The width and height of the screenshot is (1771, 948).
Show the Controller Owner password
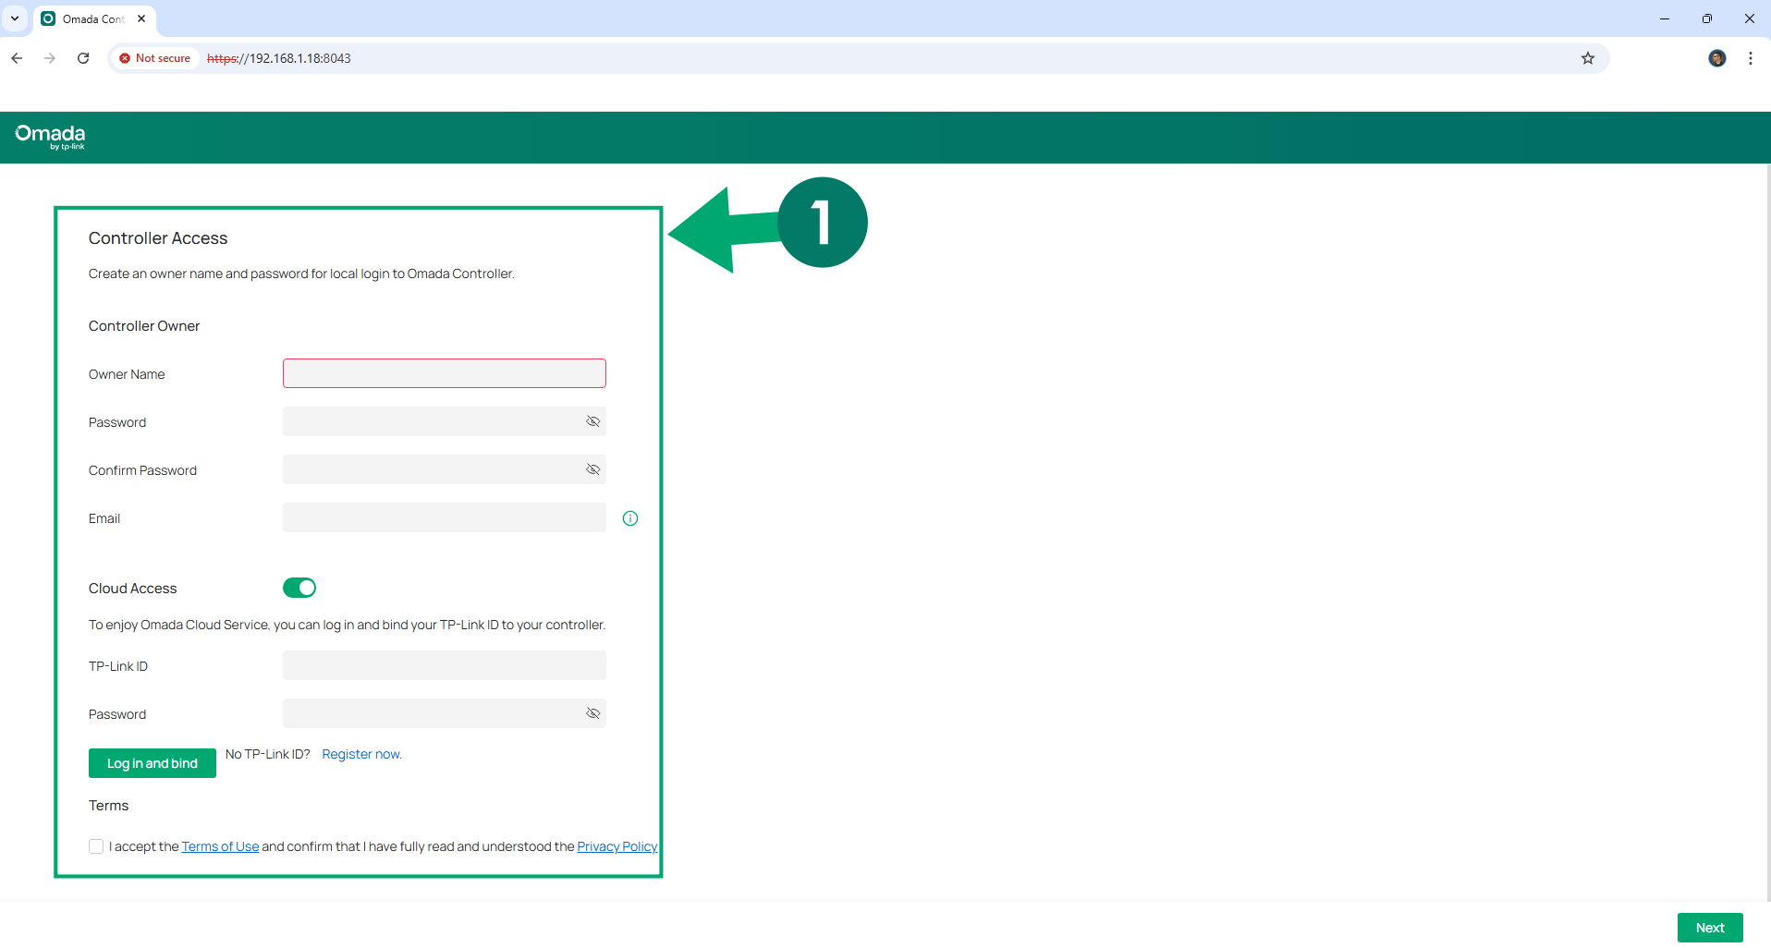592,421
